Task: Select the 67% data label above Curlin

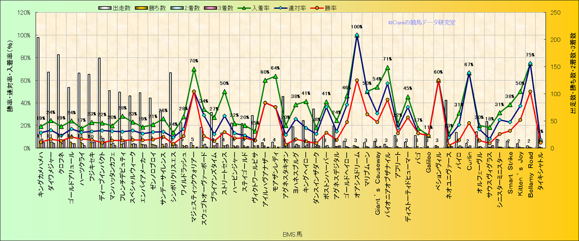Action: click(x=469, y=64)
